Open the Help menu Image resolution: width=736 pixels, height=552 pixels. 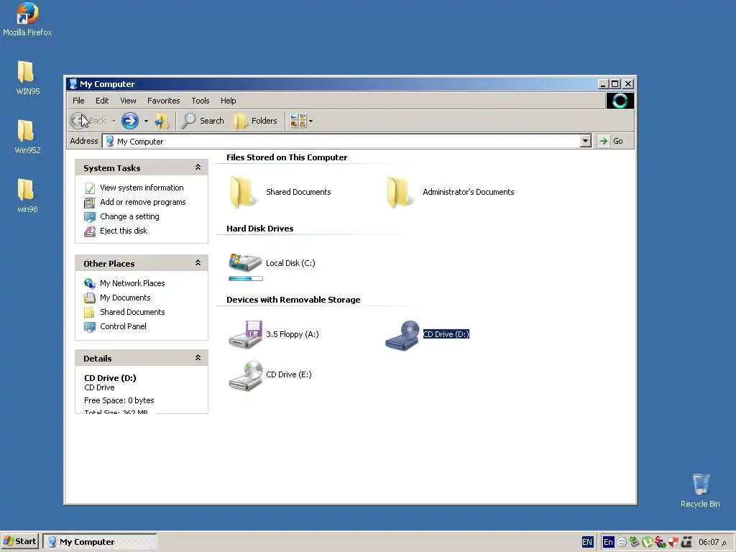[x=228, y=101]
